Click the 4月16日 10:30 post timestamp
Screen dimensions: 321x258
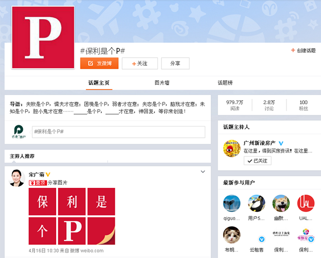[x=44, y=250]
